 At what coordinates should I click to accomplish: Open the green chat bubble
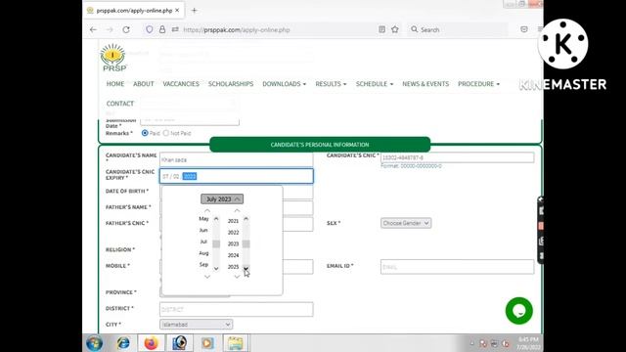coord(519,311)
